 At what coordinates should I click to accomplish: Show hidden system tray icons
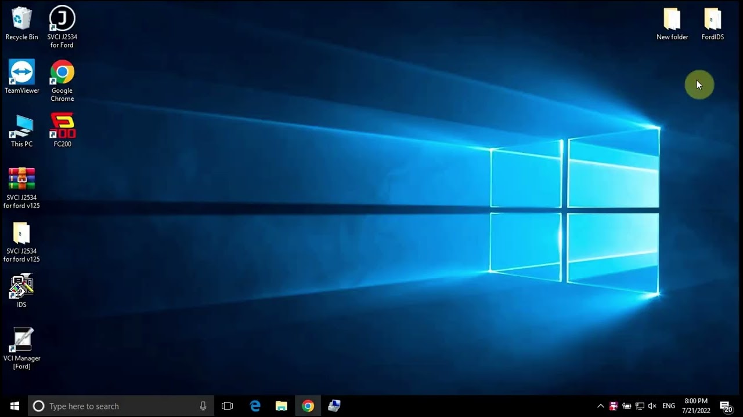600,406
